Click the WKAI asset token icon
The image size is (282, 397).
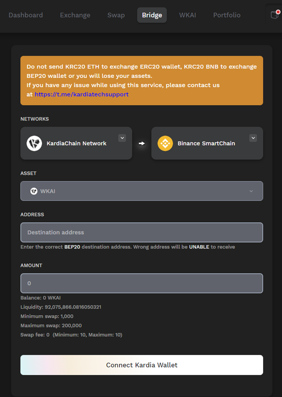(x=34, y=191)
